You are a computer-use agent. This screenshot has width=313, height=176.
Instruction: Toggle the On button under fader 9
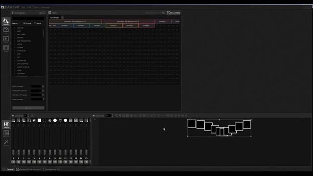55,162
